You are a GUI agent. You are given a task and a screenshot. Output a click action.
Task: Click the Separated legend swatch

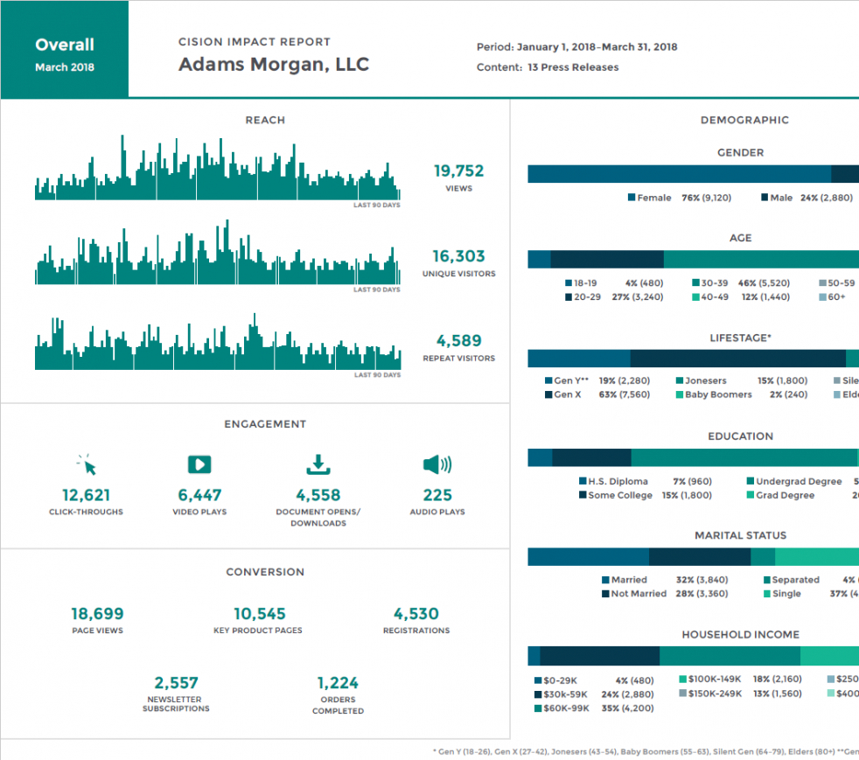pos(767,579)
